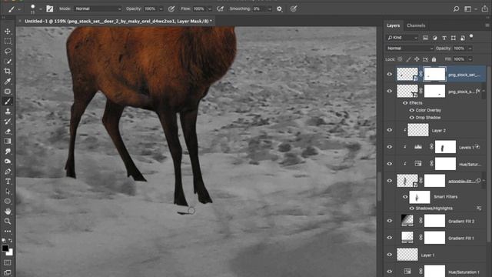Select the Horizontal Type tool

click(x=8, y=182)
